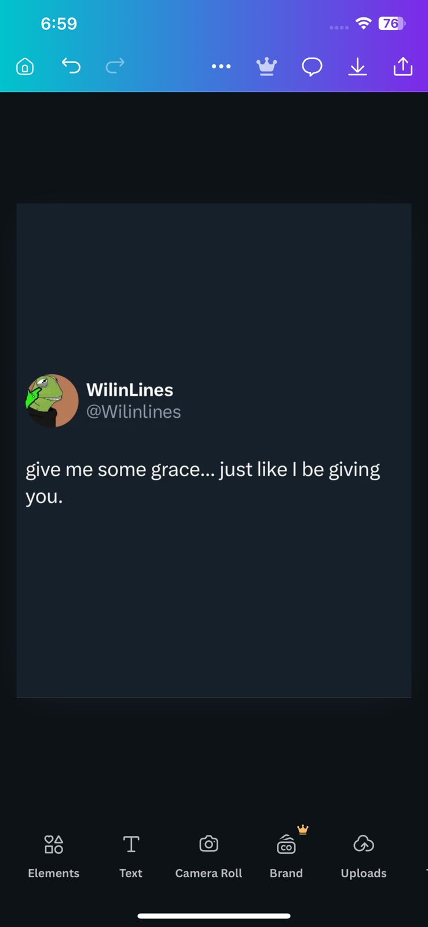The height and width of the screenshot is (927, 428).
Task: Download the design
Action: (x=357, y=67)
